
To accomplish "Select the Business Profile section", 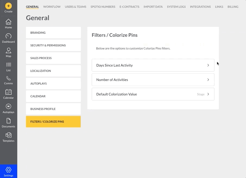I will 53,109.
